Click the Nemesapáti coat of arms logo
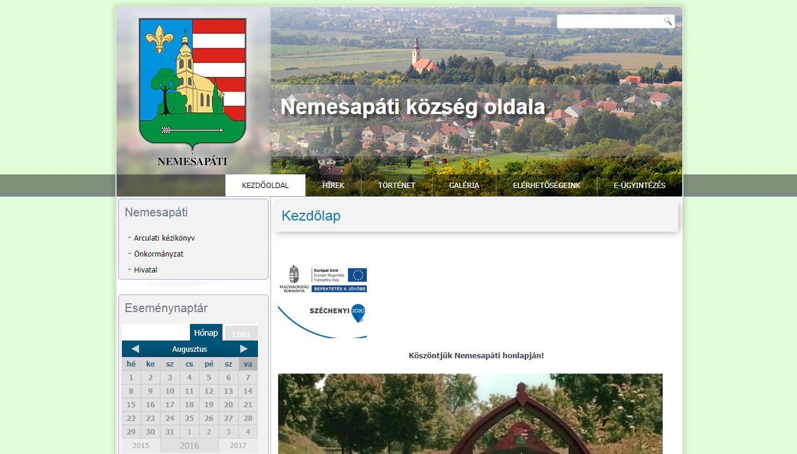 pos(192,92)
